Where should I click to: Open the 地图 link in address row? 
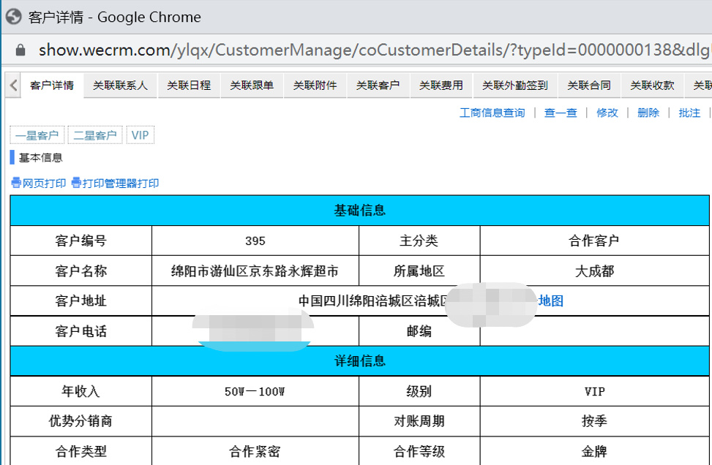pyautogui.click(x=551, y=301)
